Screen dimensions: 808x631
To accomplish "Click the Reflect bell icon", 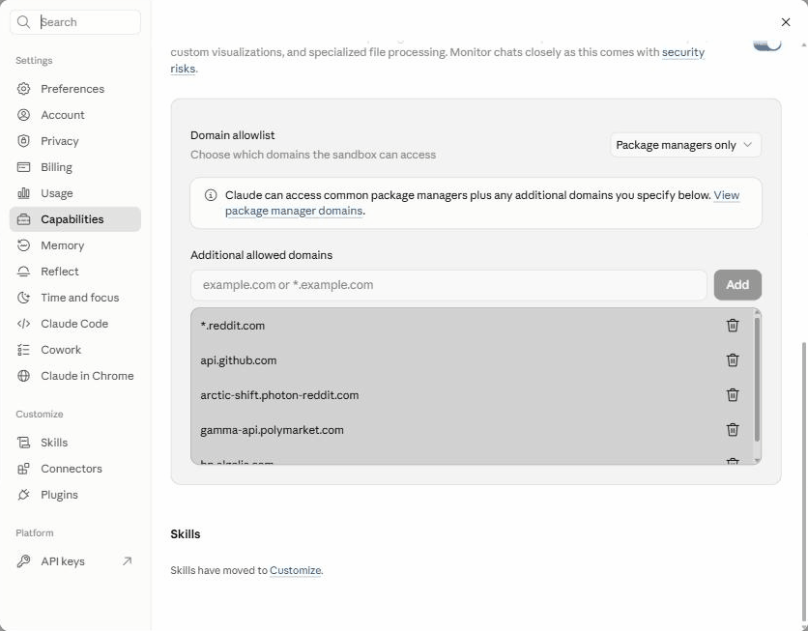I will coord(24,272).
